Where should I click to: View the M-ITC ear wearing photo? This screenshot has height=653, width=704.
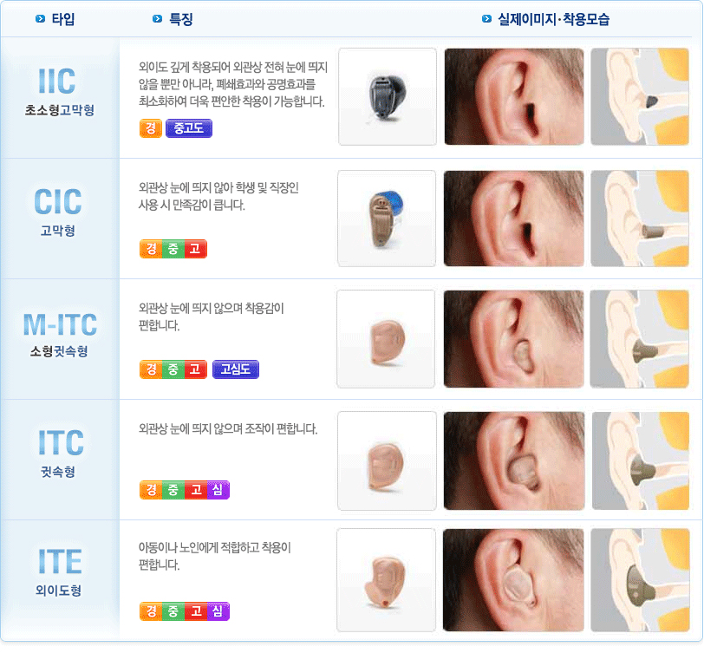coord(513,339)
